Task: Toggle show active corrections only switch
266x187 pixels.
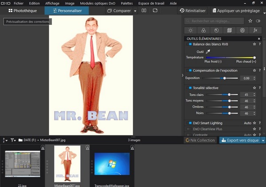Action: (258, 21)
